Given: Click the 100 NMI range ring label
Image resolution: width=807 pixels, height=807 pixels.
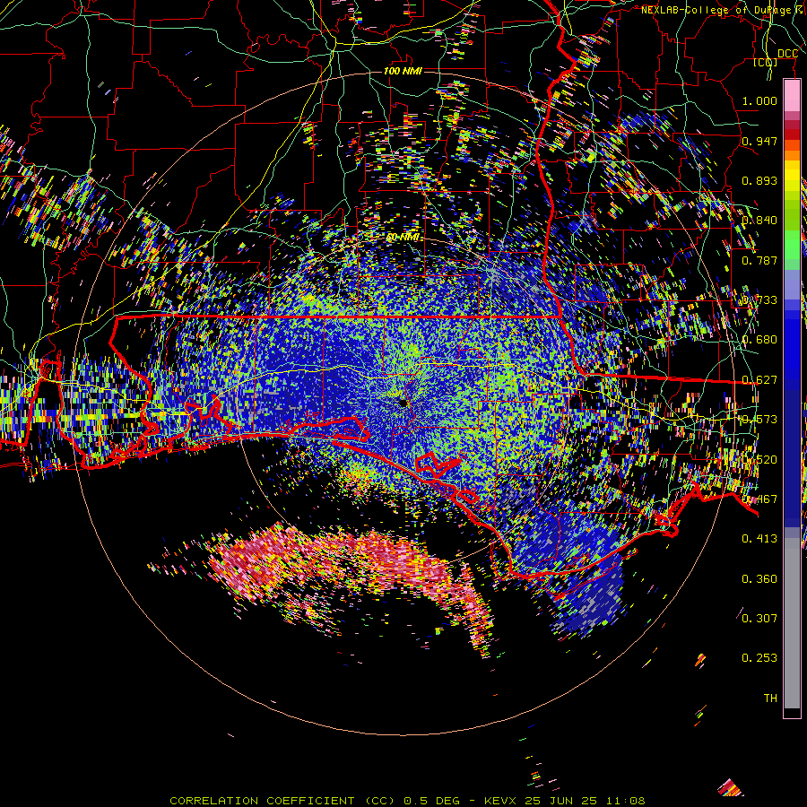Looking at the screenshot, I should (403, 71).
